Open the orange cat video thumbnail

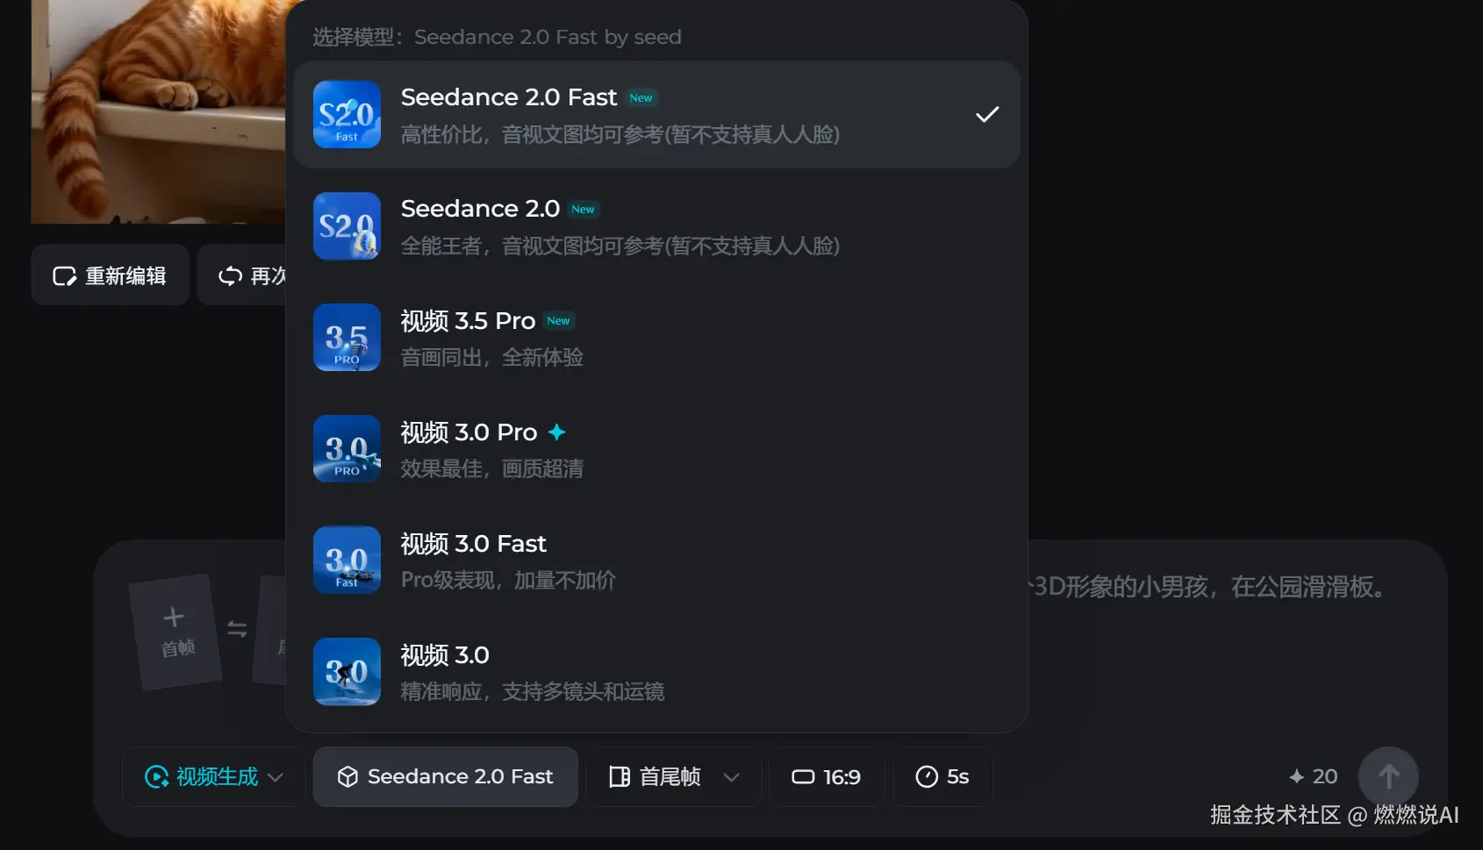pyautogui.click(x=159, y=111)
